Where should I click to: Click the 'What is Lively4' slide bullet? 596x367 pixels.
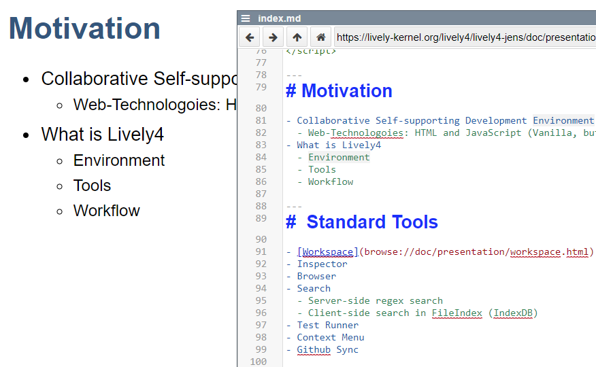coord(102,135)
